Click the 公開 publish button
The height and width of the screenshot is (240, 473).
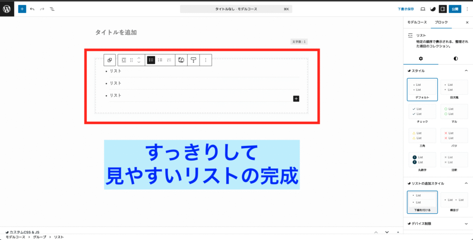pos(455,9)
